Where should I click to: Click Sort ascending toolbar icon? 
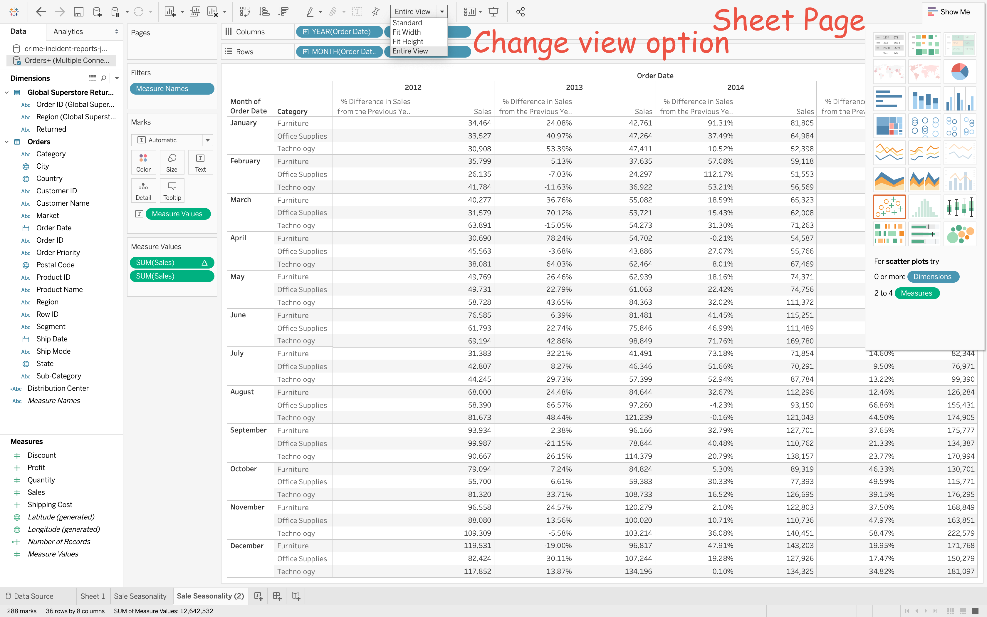[x=264, y=12]
